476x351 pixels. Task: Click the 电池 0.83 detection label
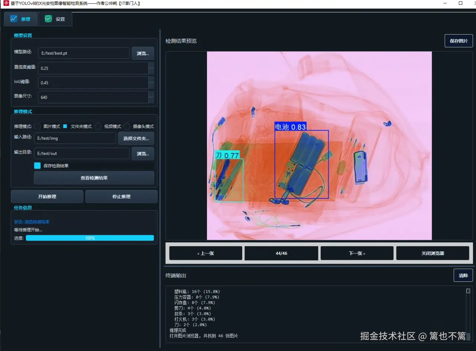coord(290,126)
